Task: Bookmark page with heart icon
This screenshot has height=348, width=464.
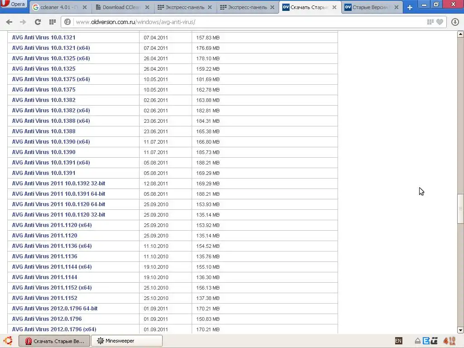Action: [x=440, y=22]
